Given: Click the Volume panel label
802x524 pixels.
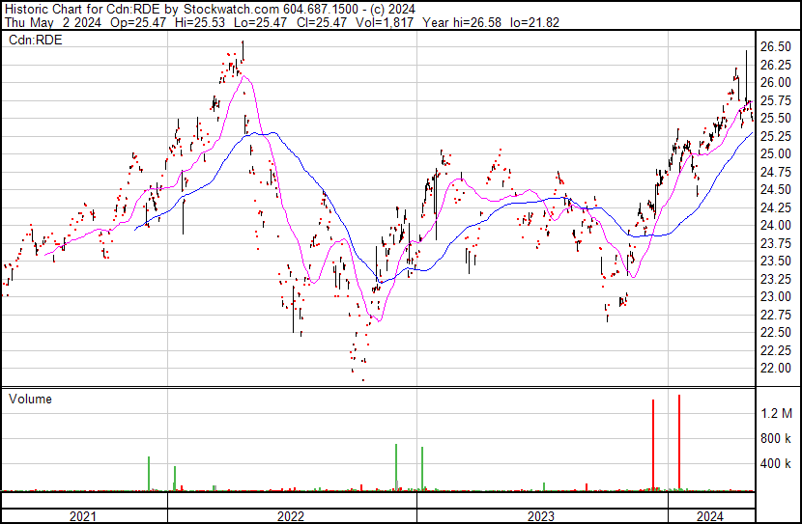Looking at the screenshot, I should point(30,399).
